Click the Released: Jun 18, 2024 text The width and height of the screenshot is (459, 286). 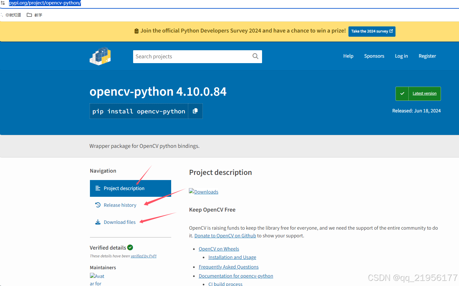tap(416, 111)
